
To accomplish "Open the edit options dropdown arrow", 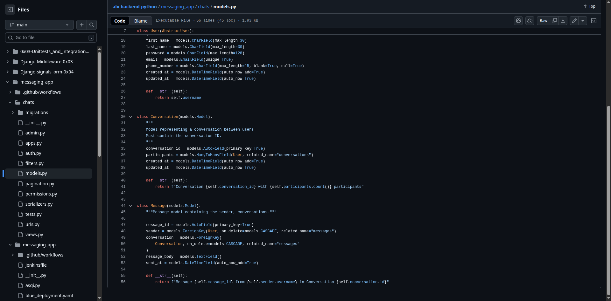I will (583, 20).
